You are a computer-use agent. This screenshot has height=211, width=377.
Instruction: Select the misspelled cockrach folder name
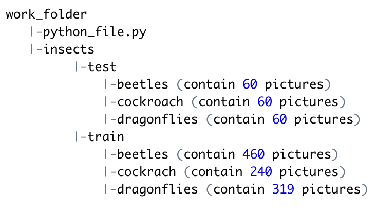(146, 172)
